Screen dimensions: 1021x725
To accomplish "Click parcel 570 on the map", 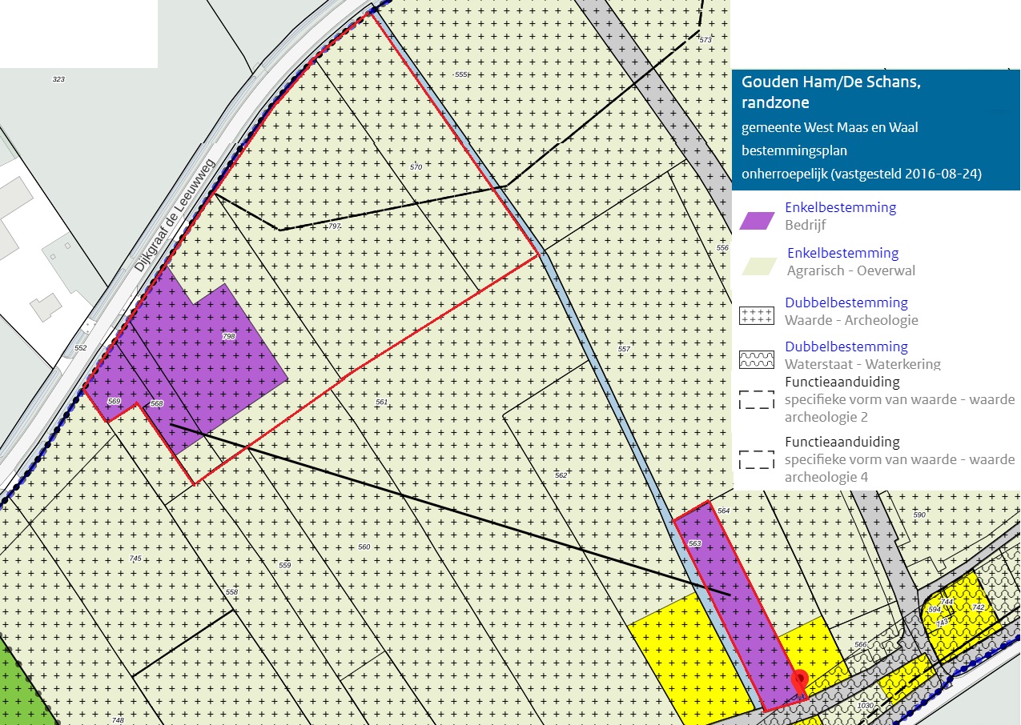I will tap(416, 166).
